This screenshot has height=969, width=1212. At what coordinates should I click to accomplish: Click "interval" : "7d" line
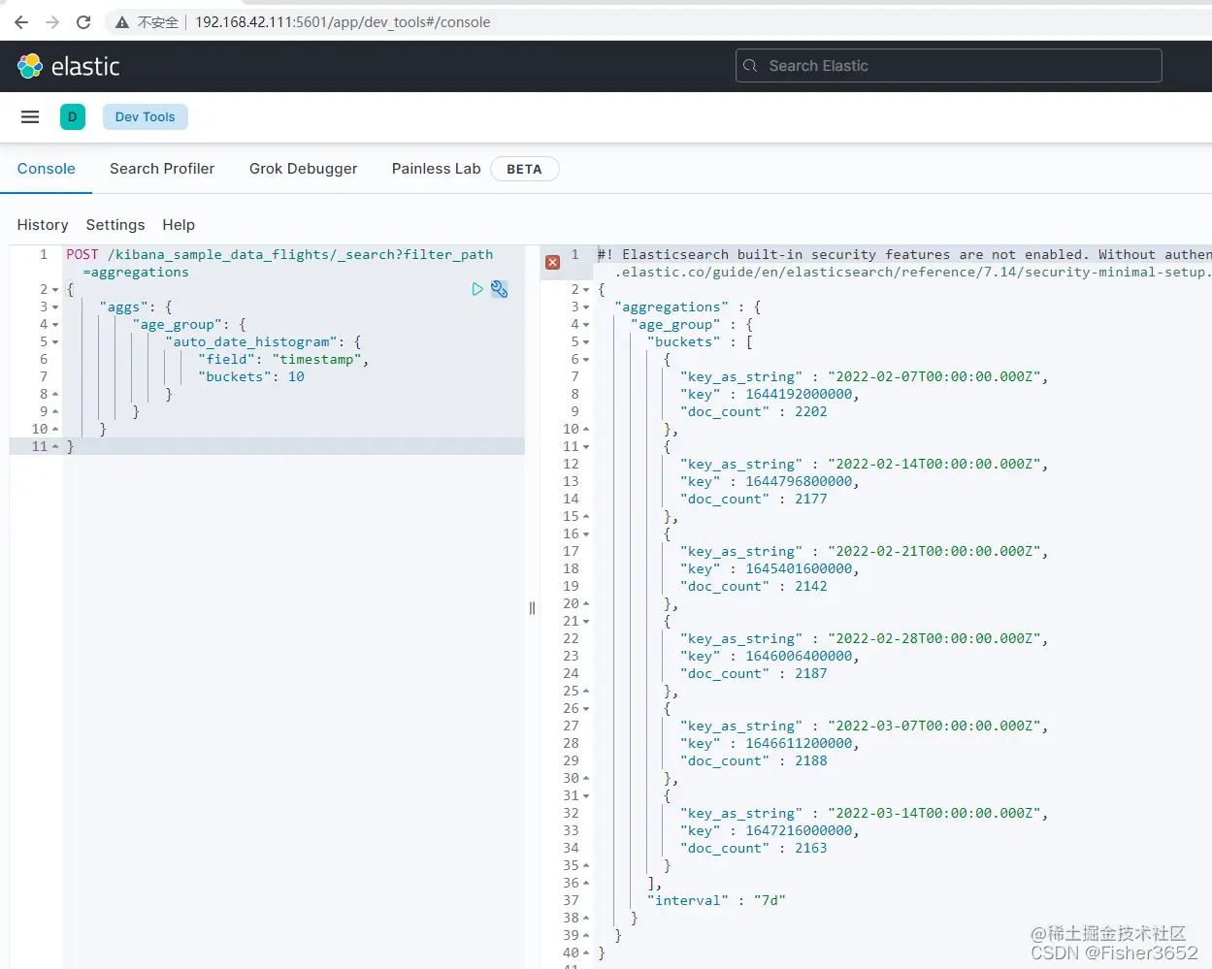pos(716,900)
